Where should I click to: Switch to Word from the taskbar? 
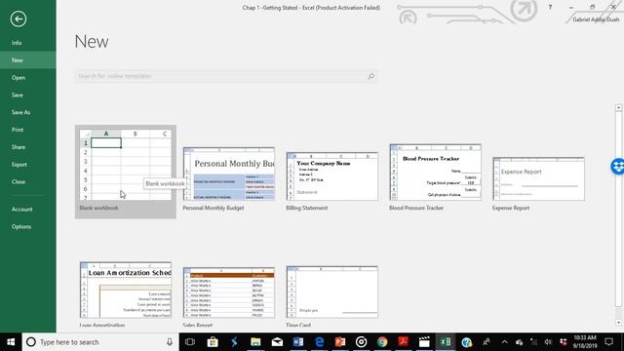(x=298, y=342)
